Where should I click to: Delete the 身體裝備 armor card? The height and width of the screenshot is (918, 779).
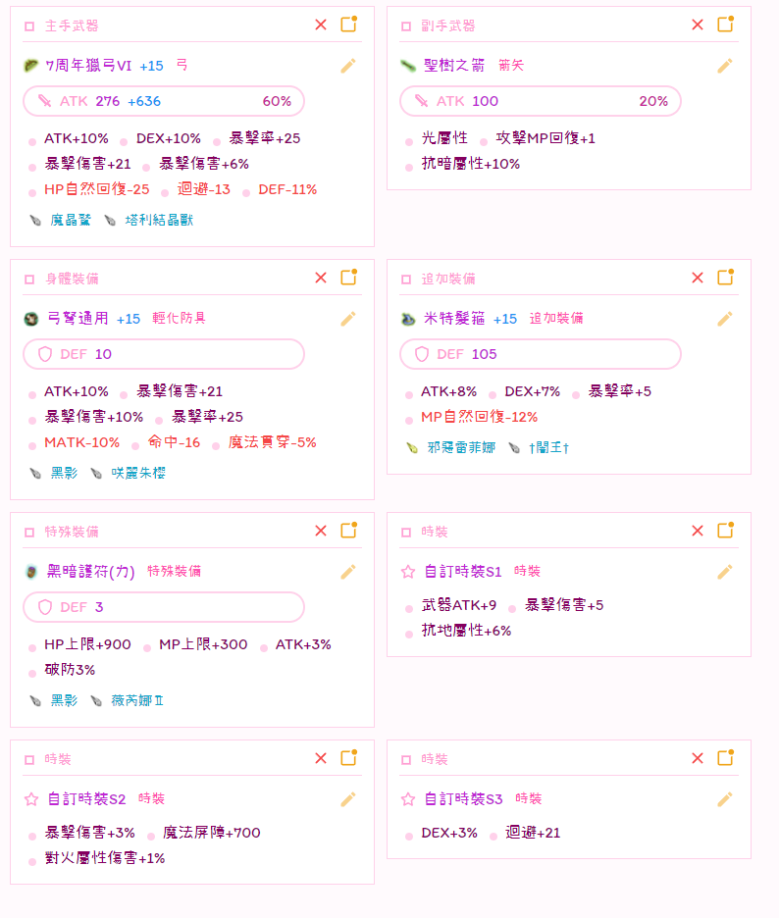click(321, 278)
